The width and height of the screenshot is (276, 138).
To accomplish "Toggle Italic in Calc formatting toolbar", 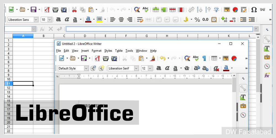I will click(x=67, y=20).
